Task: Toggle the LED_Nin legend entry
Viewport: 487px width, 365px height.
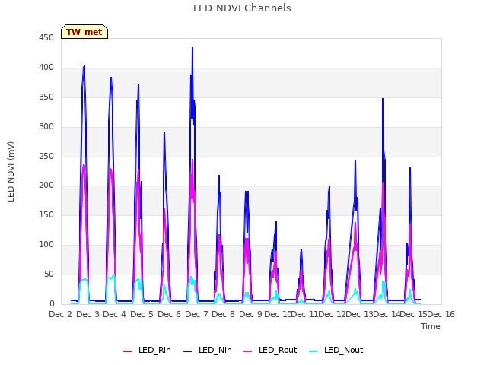Action: coord(208,350)
